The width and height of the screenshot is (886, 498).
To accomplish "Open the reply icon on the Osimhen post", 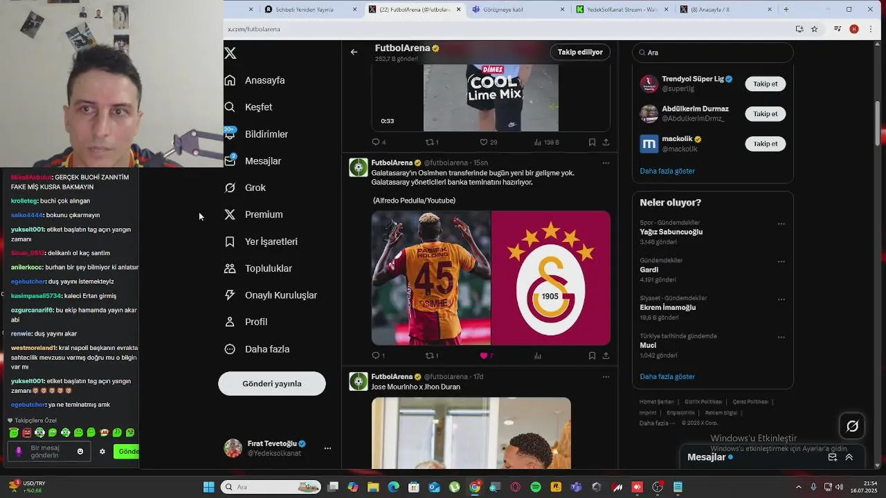I will (376, 356).
